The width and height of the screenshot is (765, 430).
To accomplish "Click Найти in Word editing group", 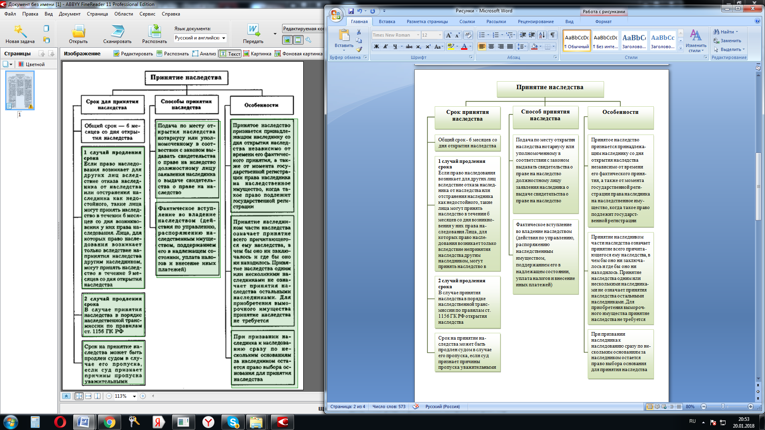I will (x=726, y=32).
